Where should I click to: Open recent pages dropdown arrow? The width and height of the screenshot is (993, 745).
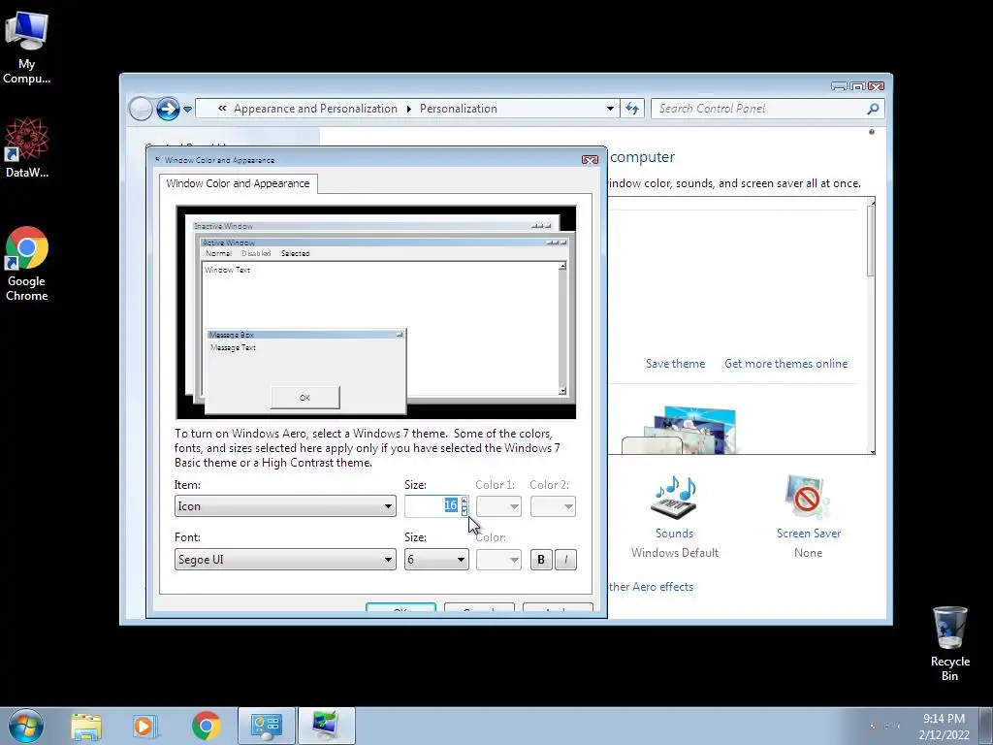pos(187,109)
